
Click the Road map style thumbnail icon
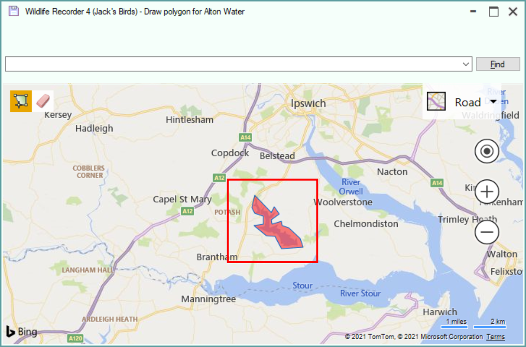click(x=436, y=101)
